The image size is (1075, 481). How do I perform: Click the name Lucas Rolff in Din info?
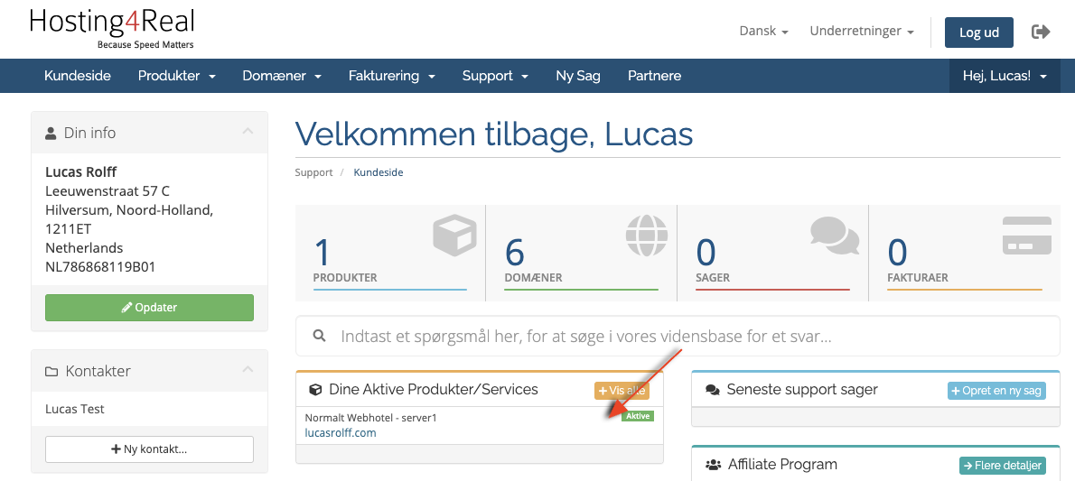[81, 171]
